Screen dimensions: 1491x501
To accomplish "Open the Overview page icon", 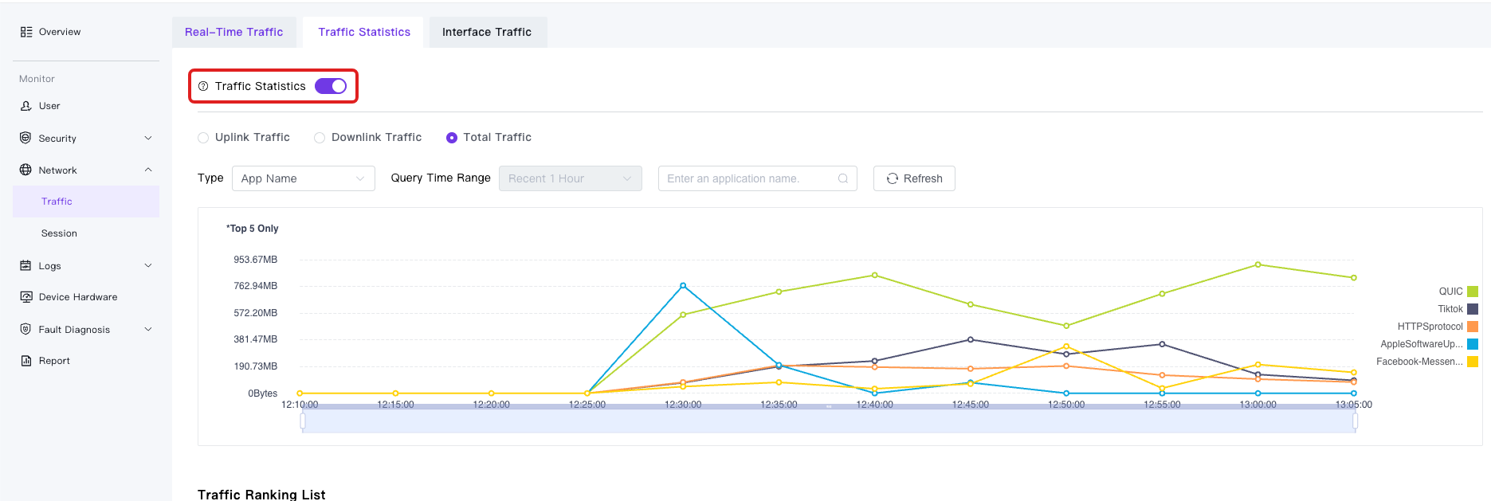I will coord(26,32).
